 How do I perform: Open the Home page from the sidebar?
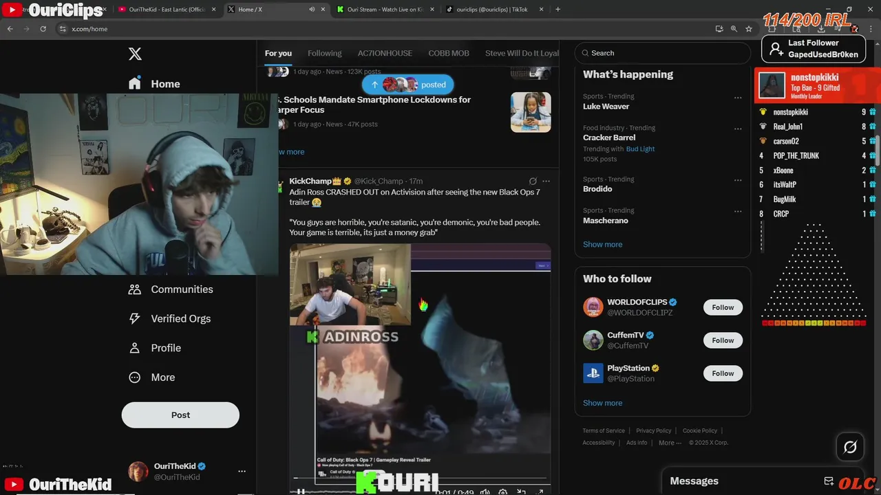pos(154,84)
